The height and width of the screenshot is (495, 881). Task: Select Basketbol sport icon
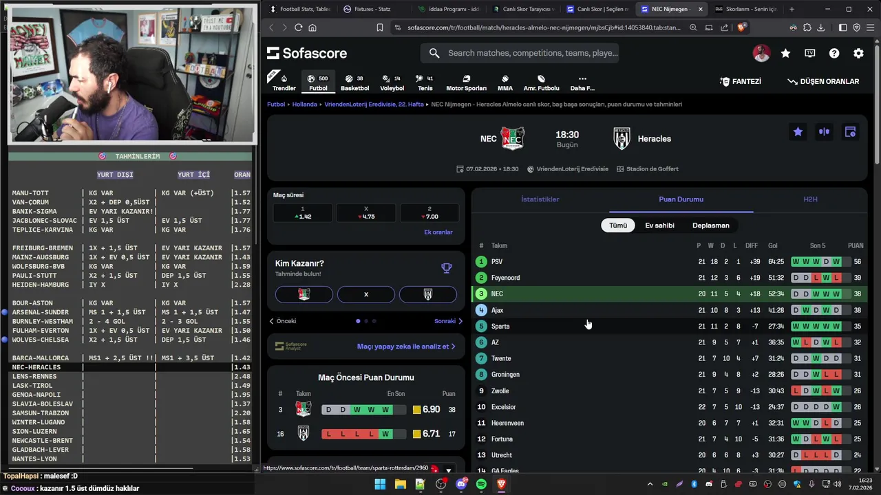(x=354, y=82)
